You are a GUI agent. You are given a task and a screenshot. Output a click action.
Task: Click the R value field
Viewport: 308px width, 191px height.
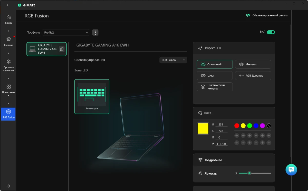point(221,125)
